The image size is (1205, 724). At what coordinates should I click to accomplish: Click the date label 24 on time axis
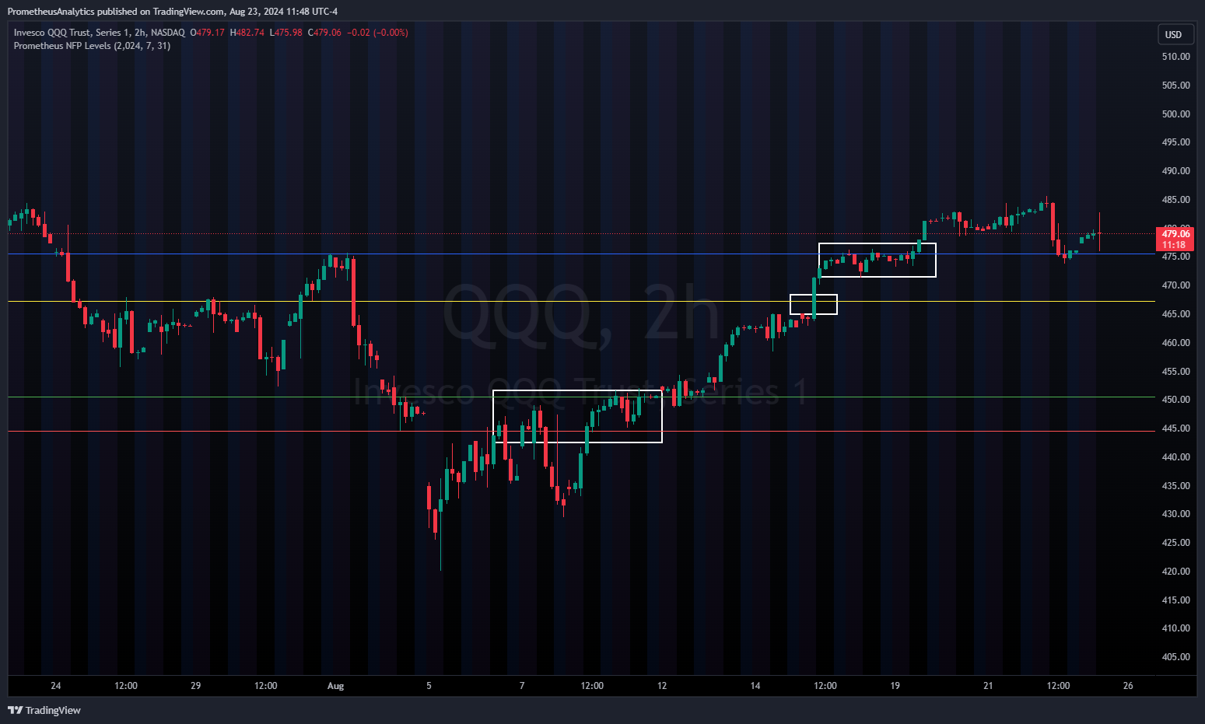pyautogui.click(x=55, y=686)
